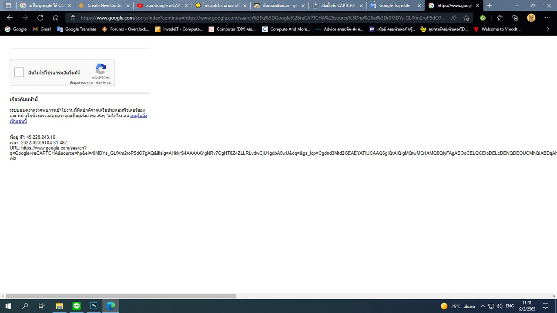557x313 pixels.
Task: Open the "invadeIT - Compute..." bookmark
Action: (x=179, y=29)
